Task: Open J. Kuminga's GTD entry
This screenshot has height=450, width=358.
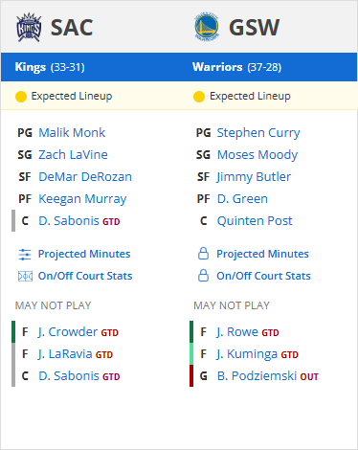Action: 257,354
